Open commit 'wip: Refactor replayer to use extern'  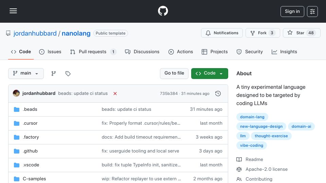point(141,179)
